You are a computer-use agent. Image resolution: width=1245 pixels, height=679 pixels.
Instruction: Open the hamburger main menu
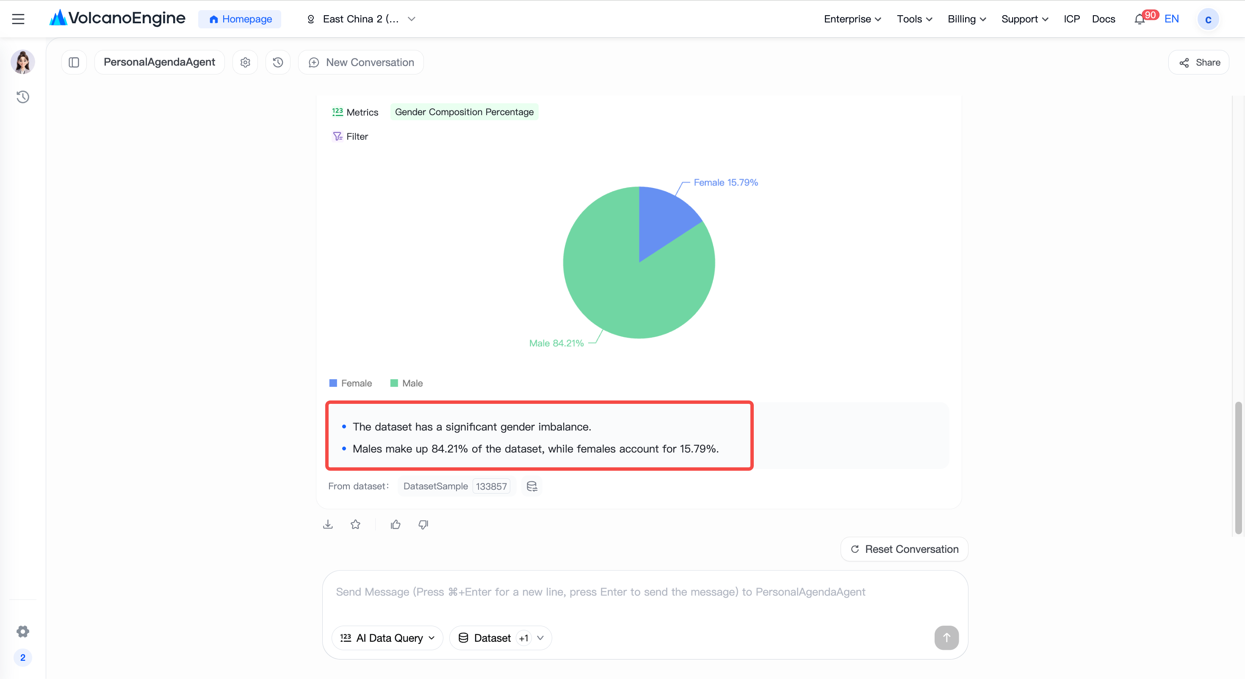coord(18,19)
